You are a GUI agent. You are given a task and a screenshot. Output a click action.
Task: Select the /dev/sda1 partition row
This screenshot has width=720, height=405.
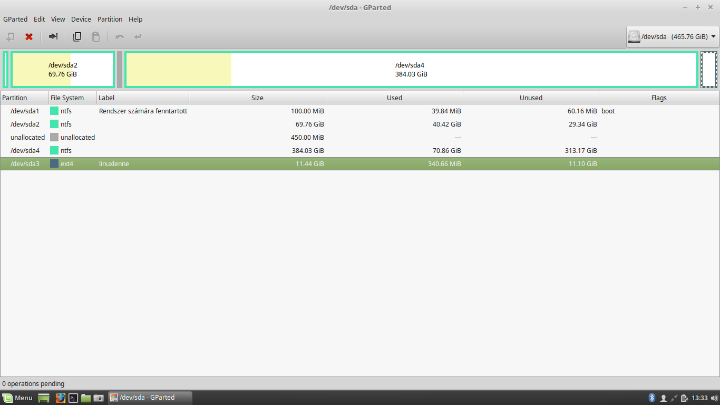pyautogui.click(x=360, y=111)
